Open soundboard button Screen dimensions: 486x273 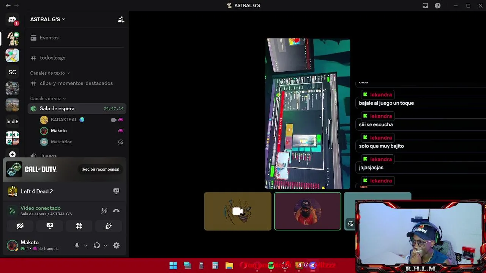point(109,226)
